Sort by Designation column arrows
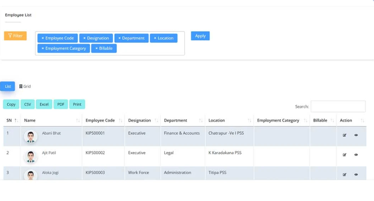This screenshot has height=201, width=374. pyautogui.click(x=156, y=121)
